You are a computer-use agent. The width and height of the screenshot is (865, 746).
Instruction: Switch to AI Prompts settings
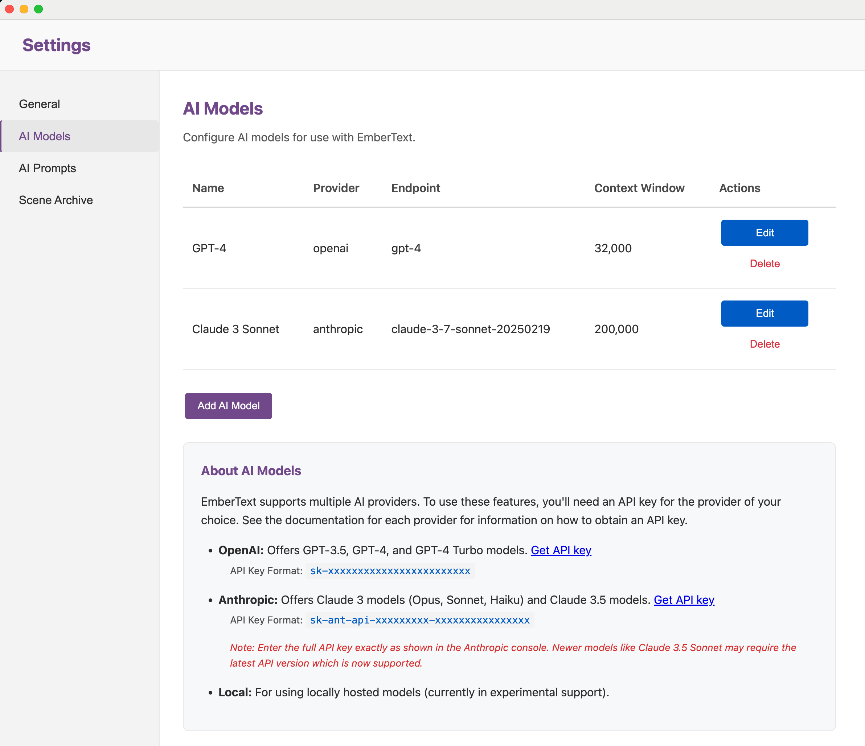(47, 168)
